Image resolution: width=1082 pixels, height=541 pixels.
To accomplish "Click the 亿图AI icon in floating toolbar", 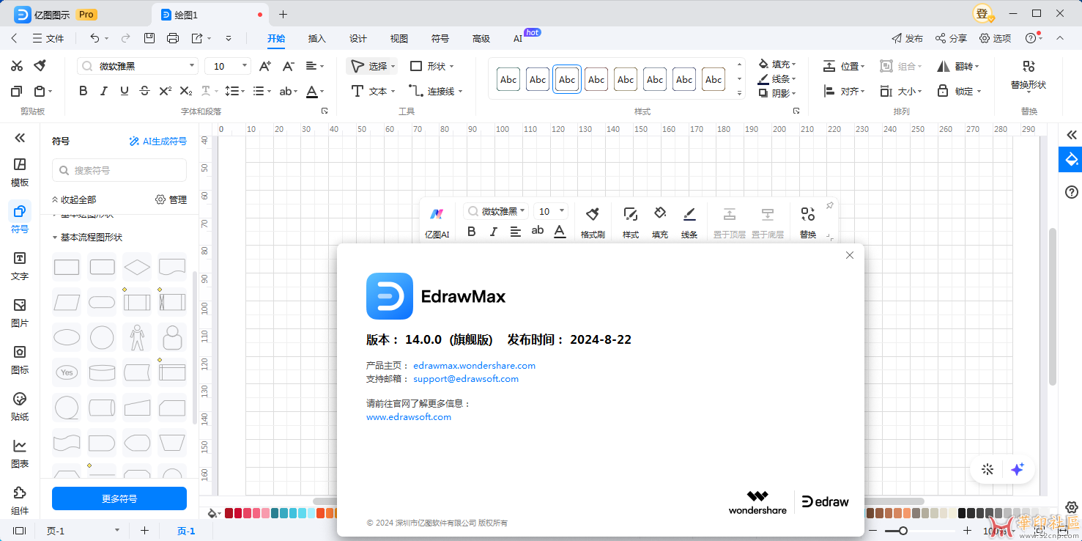I will click(437, 221).
